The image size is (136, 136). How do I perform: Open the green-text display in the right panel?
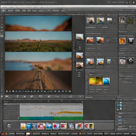click(130, 20)
